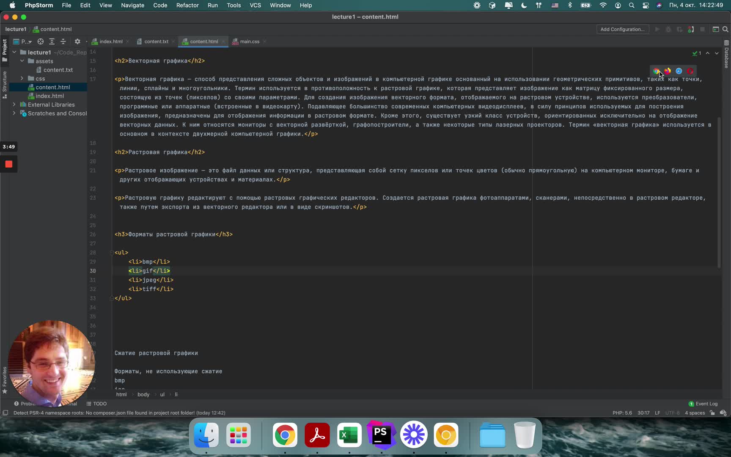Click Run Anything terminal-style toolbar icon
Screen dimensions: 731x457
coord(716,29)
